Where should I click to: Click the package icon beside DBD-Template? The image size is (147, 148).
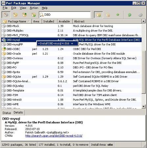click(x=4, y=90)
